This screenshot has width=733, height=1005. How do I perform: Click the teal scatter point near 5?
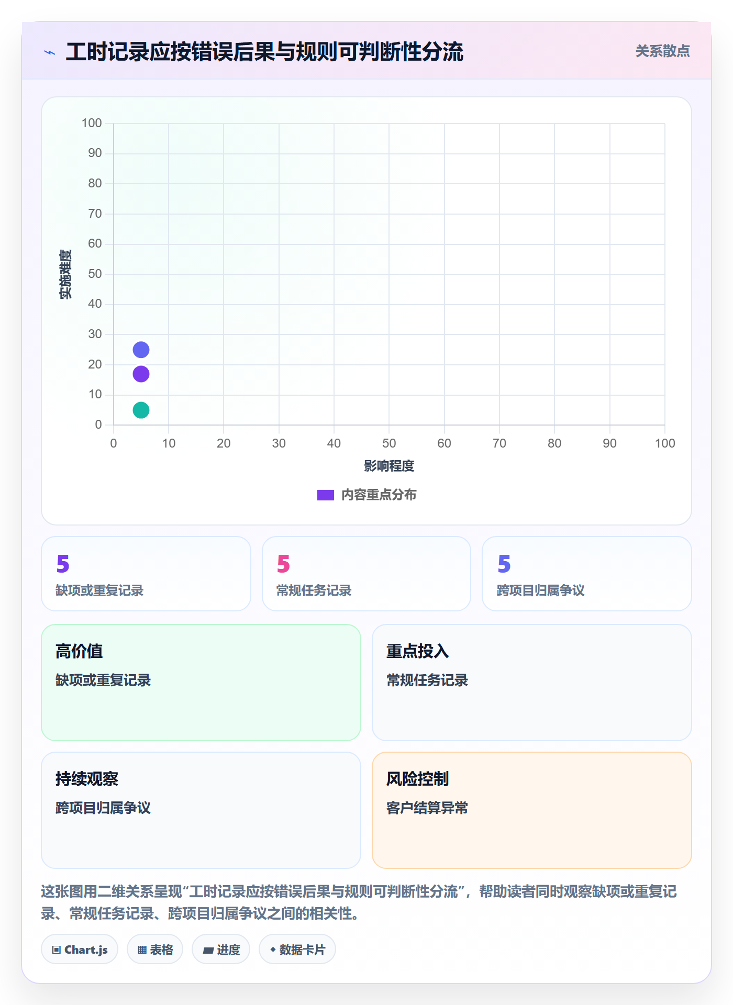141,410
